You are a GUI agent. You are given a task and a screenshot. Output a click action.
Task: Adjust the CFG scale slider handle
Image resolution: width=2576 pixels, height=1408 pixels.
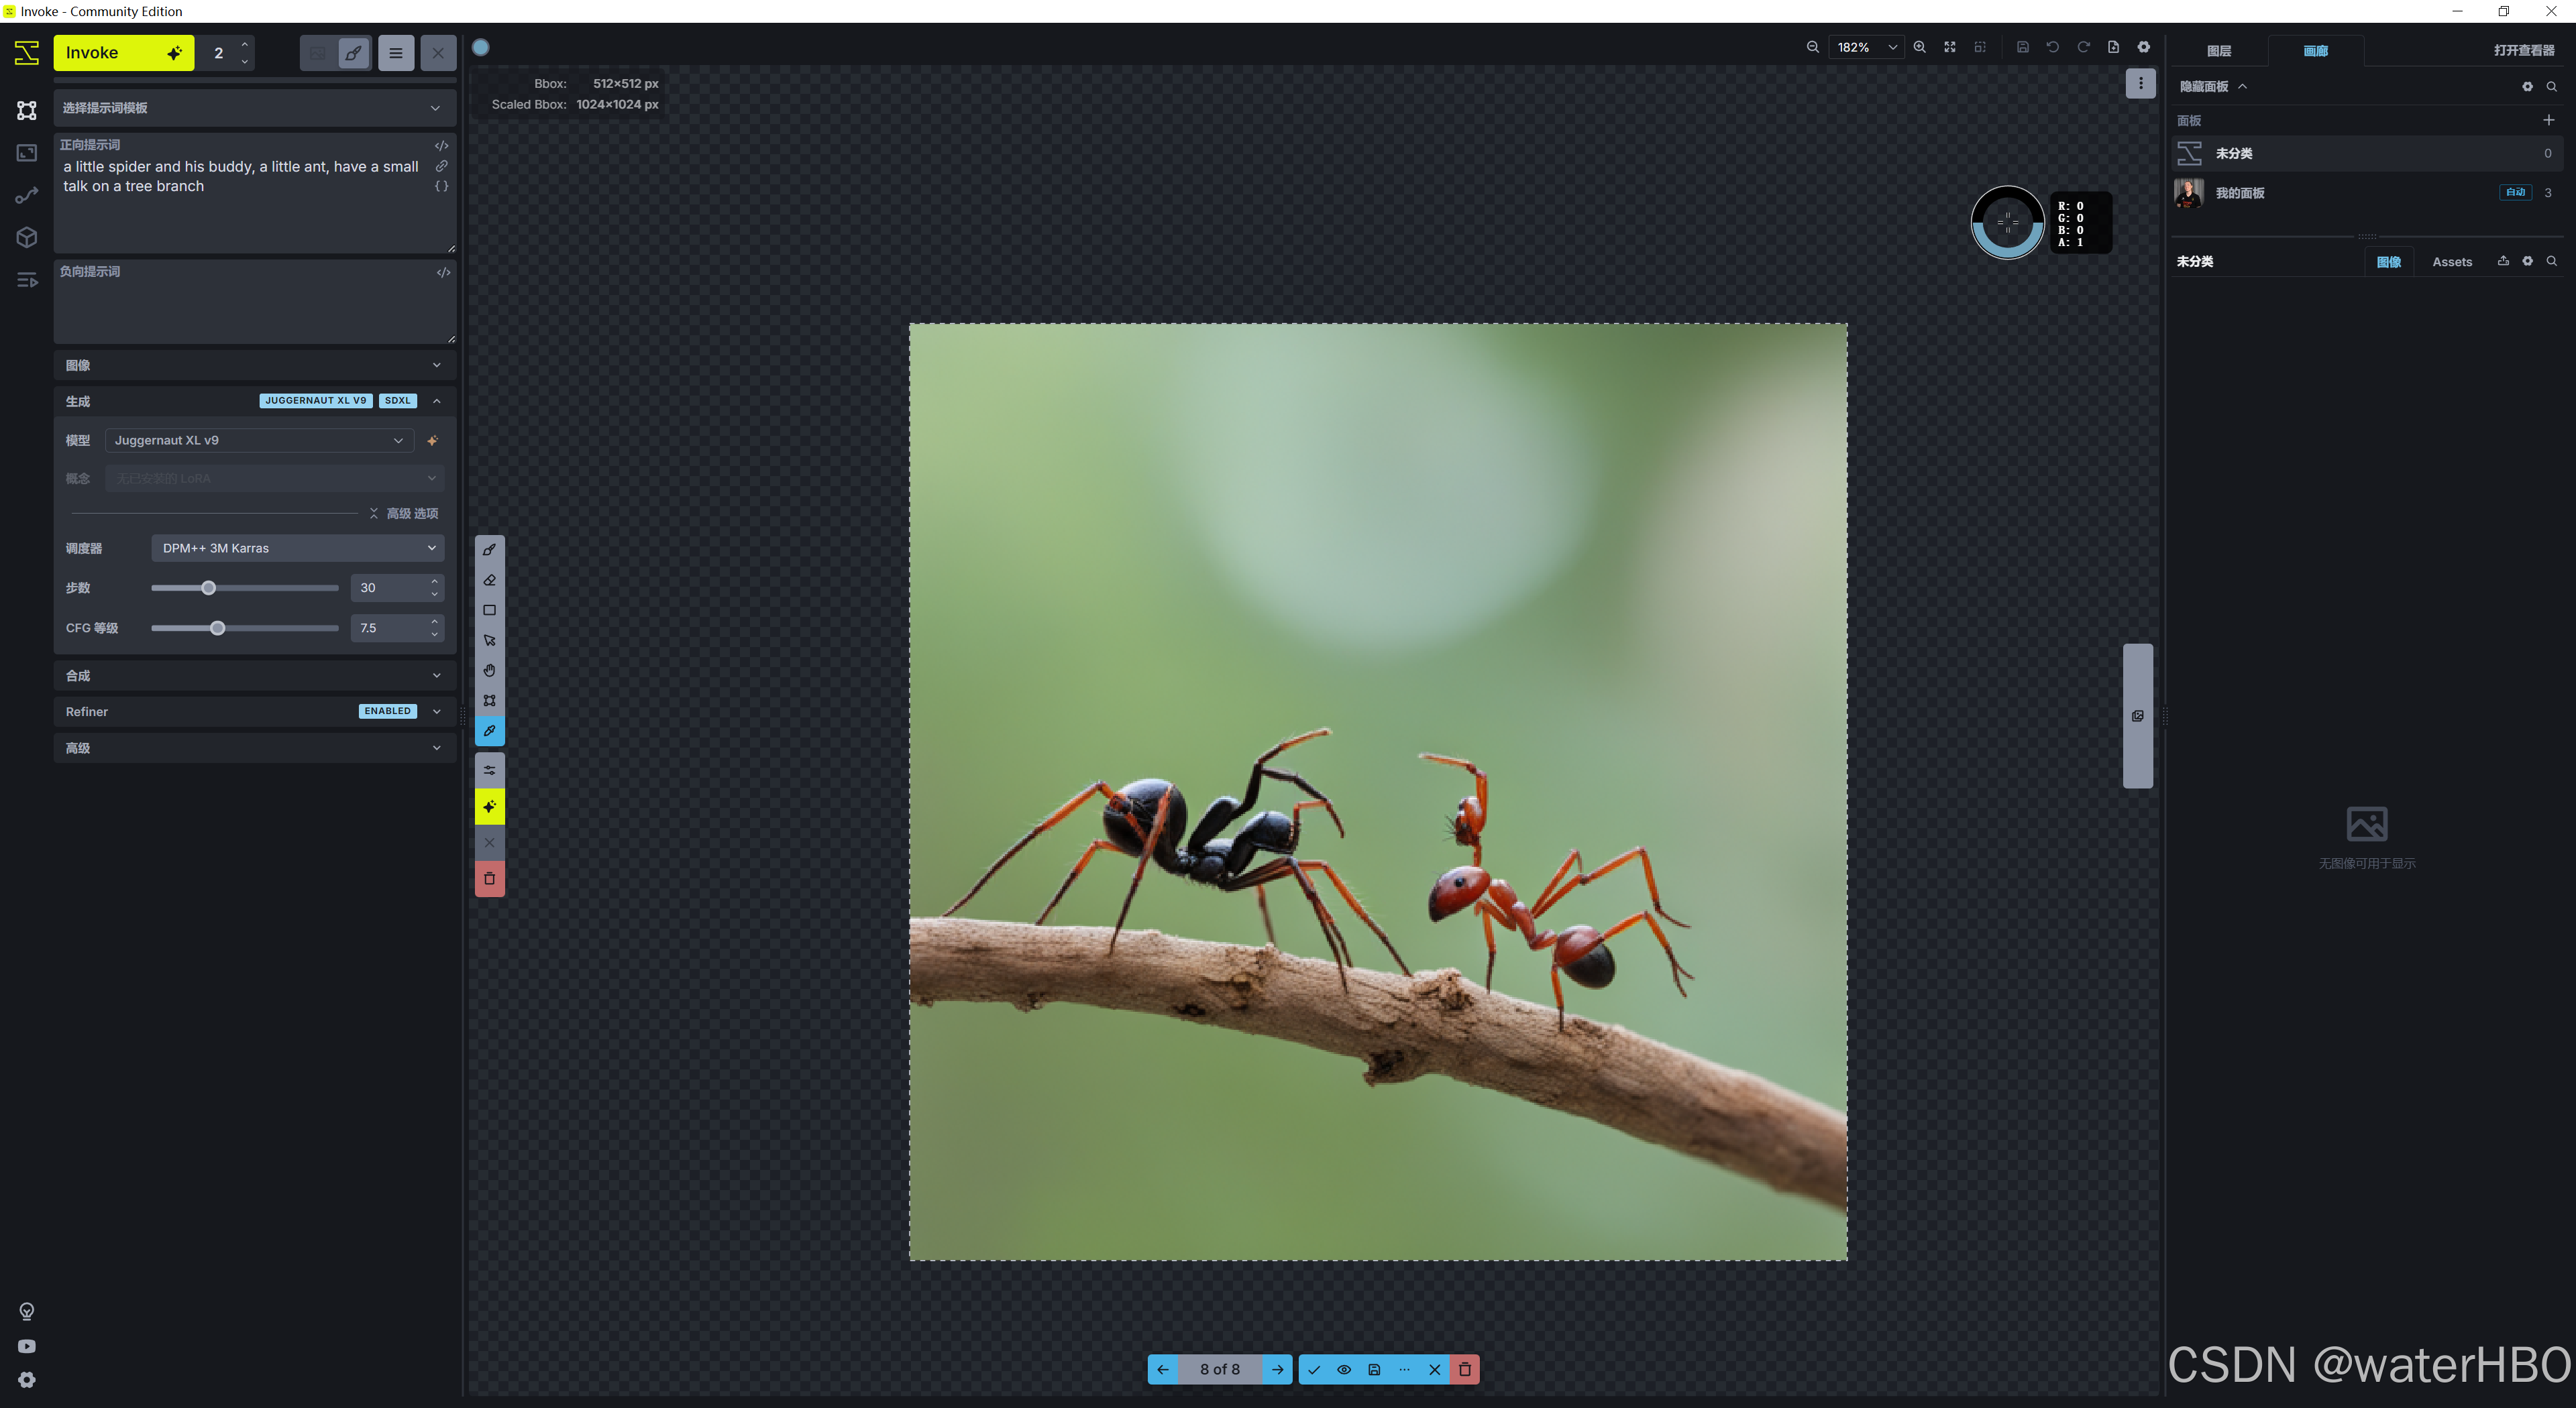point(217,628)
